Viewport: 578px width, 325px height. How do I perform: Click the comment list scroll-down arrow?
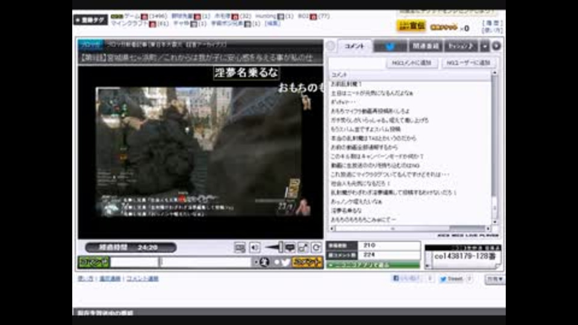tap(495, 222)
